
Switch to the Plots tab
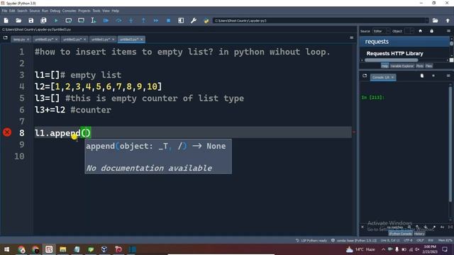click(x=419, y=66)
